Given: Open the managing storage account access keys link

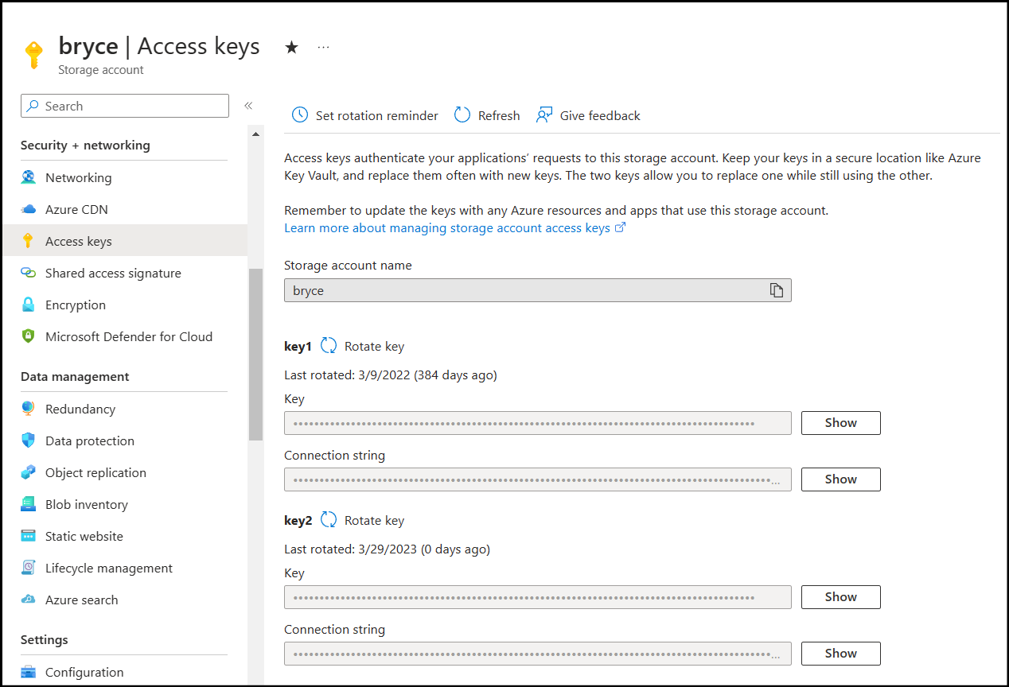Looking at the screenshot, I should click(x=454, y=228).
